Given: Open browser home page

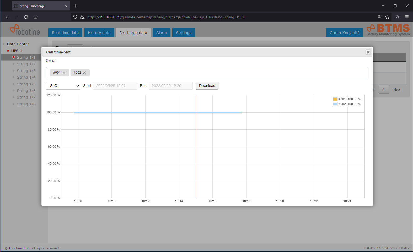Looking at the screenshot, I should pyautogui.click(x=36, y=17).
